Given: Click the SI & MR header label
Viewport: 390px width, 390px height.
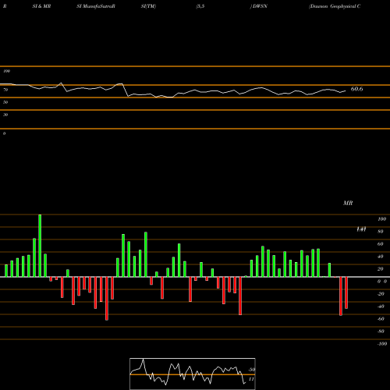Looking at the screenshot, I should (41, 6).
